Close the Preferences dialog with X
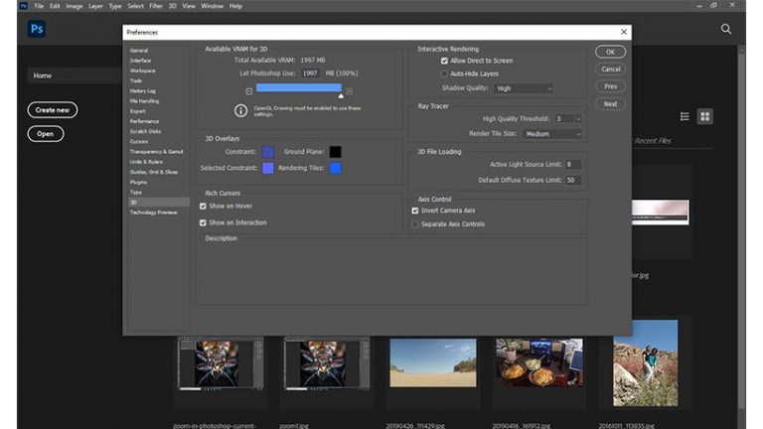763x429 pixels. point(624,32)
